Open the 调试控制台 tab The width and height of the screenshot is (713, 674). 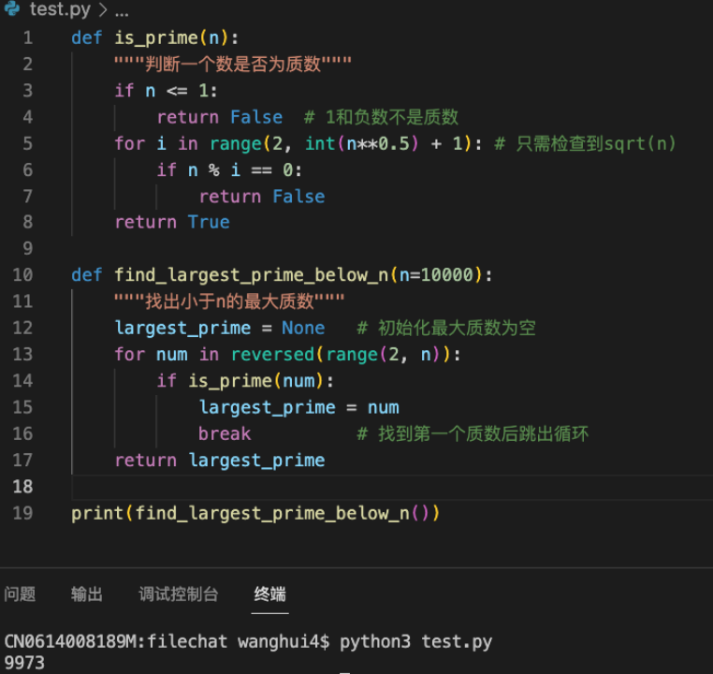coord(178,593)
